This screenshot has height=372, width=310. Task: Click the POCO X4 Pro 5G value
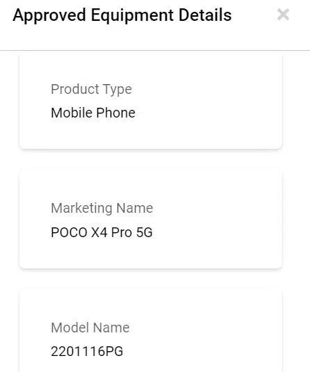(x=101, y=232)
